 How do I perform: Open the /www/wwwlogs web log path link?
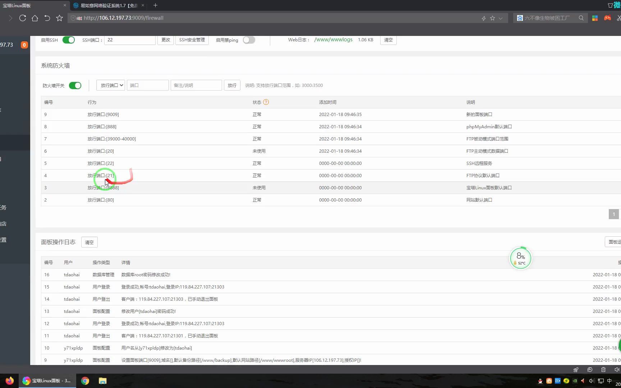pyautogui.click(x=333, y=40)
